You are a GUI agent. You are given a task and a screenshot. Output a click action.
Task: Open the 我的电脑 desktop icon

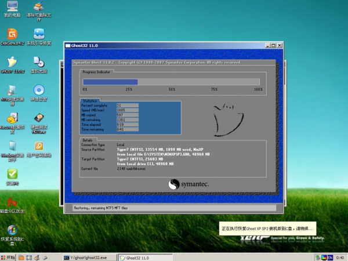tap(12, 9)
